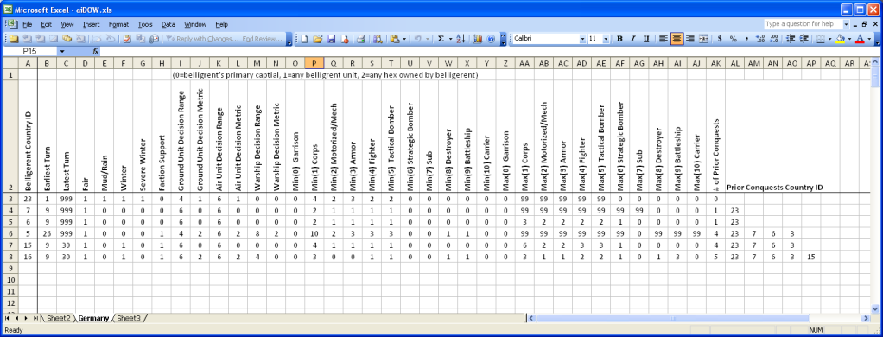Click the AutoSum sigma icon
Screen dimensions: 883x337
441,39
